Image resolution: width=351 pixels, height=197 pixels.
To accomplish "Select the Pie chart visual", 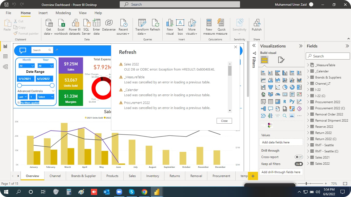I will tap(285, 87).
